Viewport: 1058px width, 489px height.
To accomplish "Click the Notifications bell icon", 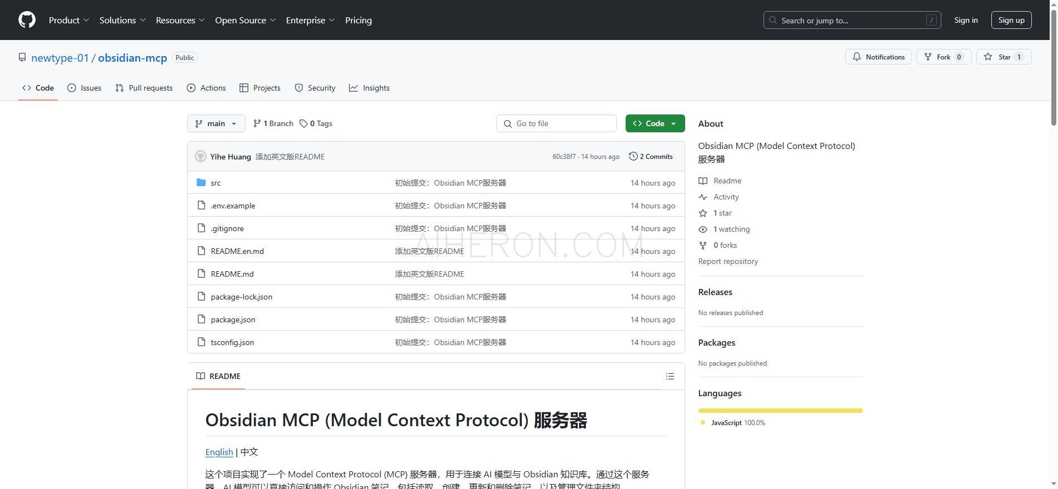I will pos(857,57).
